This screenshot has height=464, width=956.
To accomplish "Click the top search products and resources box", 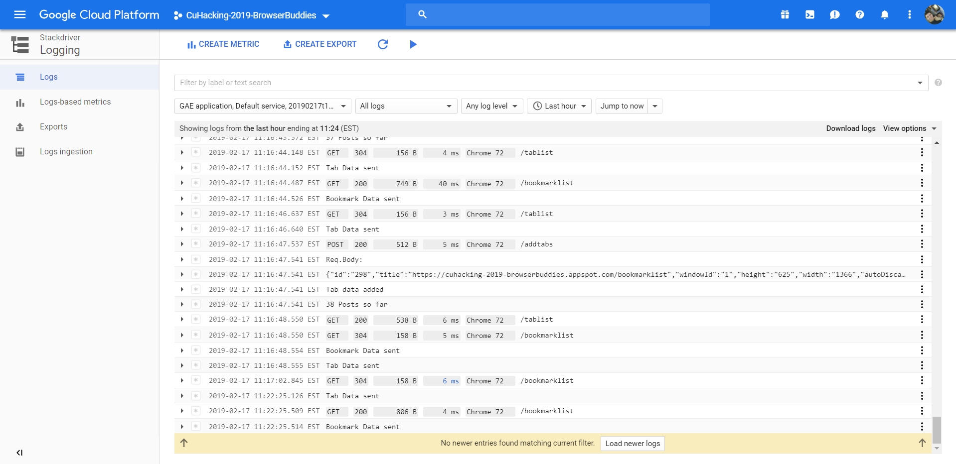I will 557,14.
